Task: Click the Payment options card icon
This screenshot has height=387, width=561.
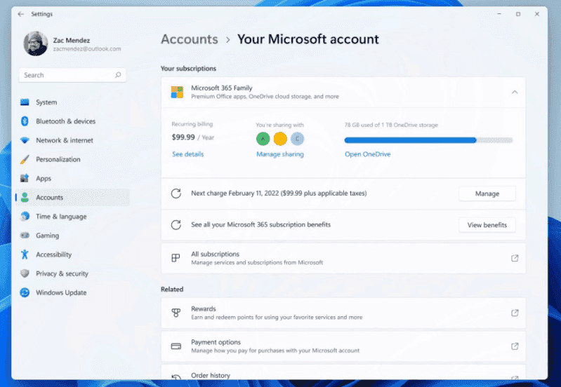Action: (176, 346)
